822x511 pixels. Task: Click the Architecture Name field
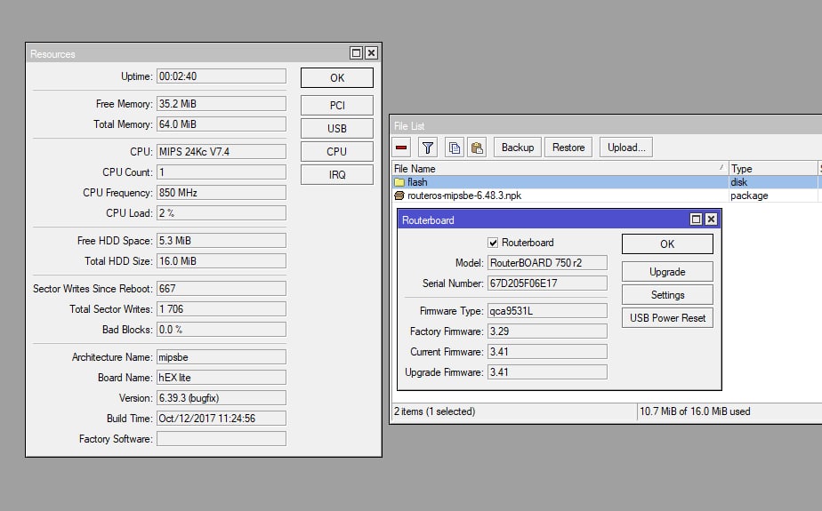click(222, 357)
